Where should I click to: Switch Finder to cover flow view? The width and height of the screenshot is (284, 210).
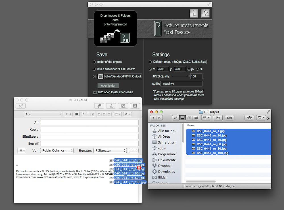[x=196, y=118]
